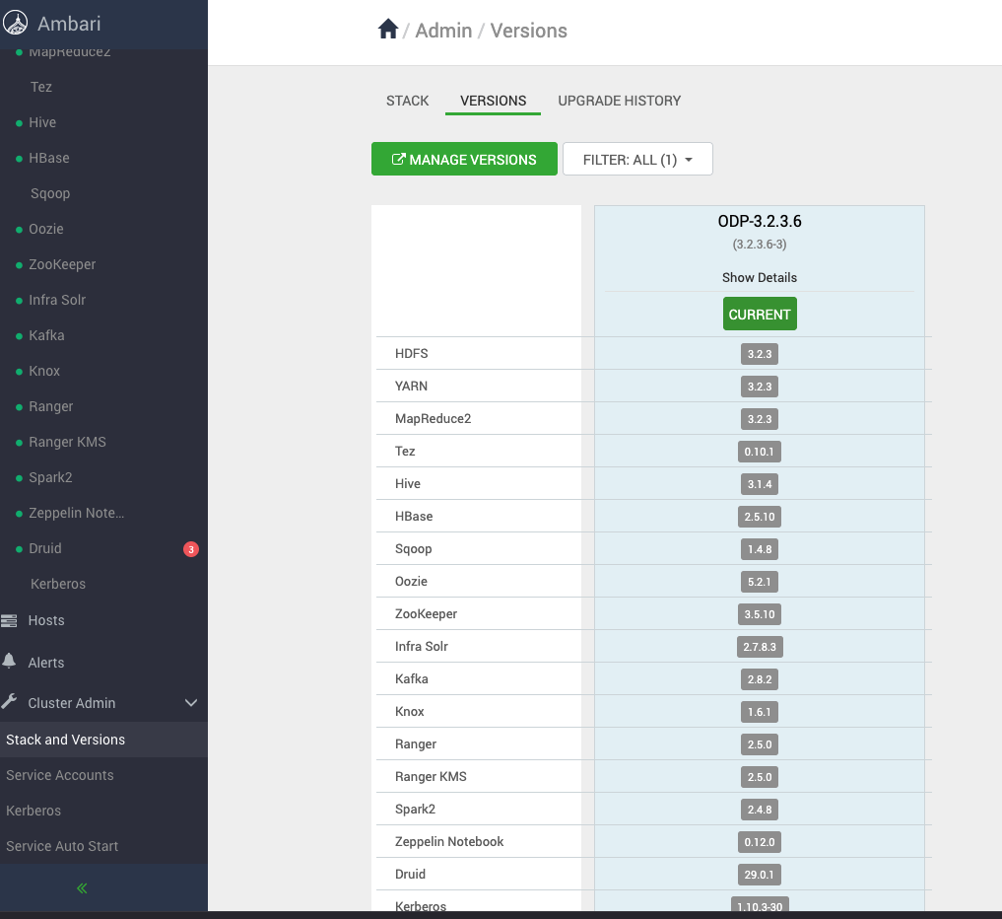Viewport: 1002px width, 919px height.
Task: Click the Kafka 2.8.2 version badge
Action: 760,679
